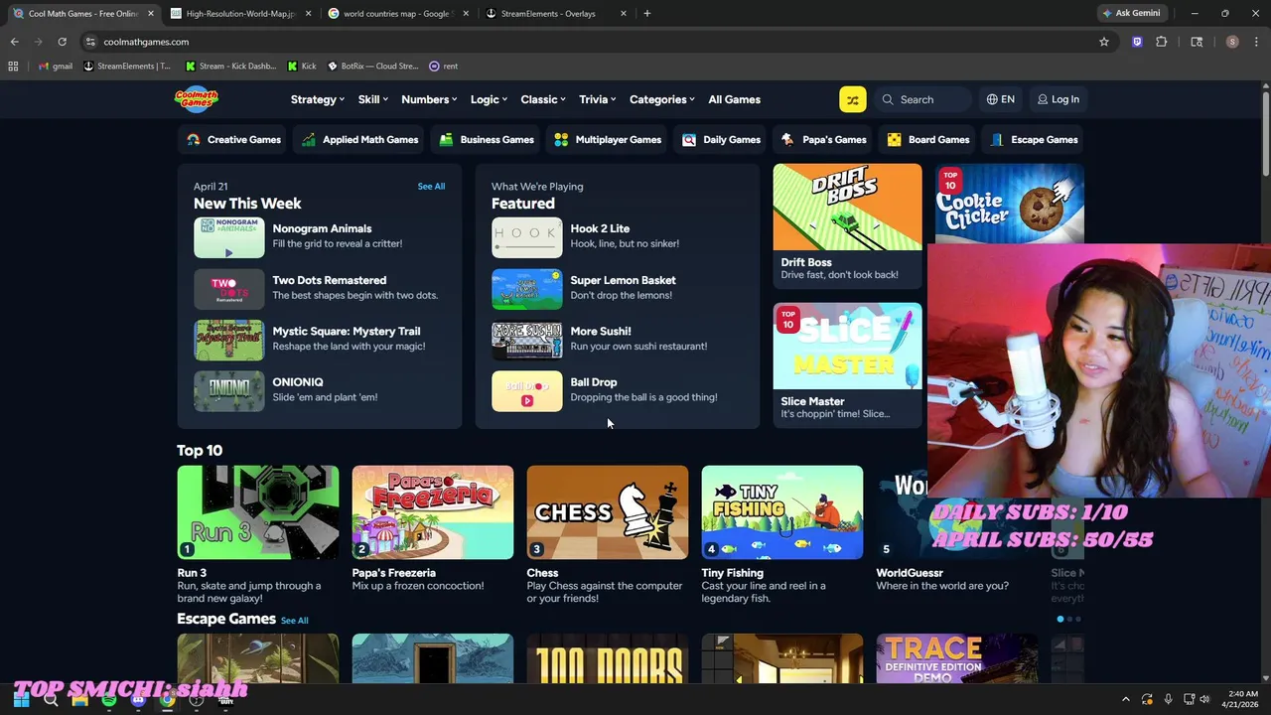Click the Escape Games door icon
The height and width of the screenshot is (715, 1271).
tap(997, 140)
